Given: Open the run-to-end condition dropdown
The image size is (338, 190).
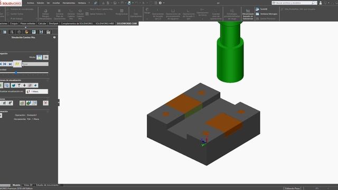Looking at the screenshot, I should (35, 64).
